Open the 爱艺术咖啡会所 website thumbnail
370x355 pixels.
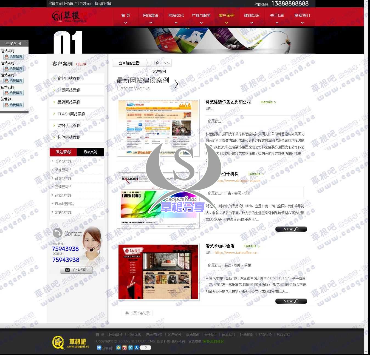(x=158, y=272)
